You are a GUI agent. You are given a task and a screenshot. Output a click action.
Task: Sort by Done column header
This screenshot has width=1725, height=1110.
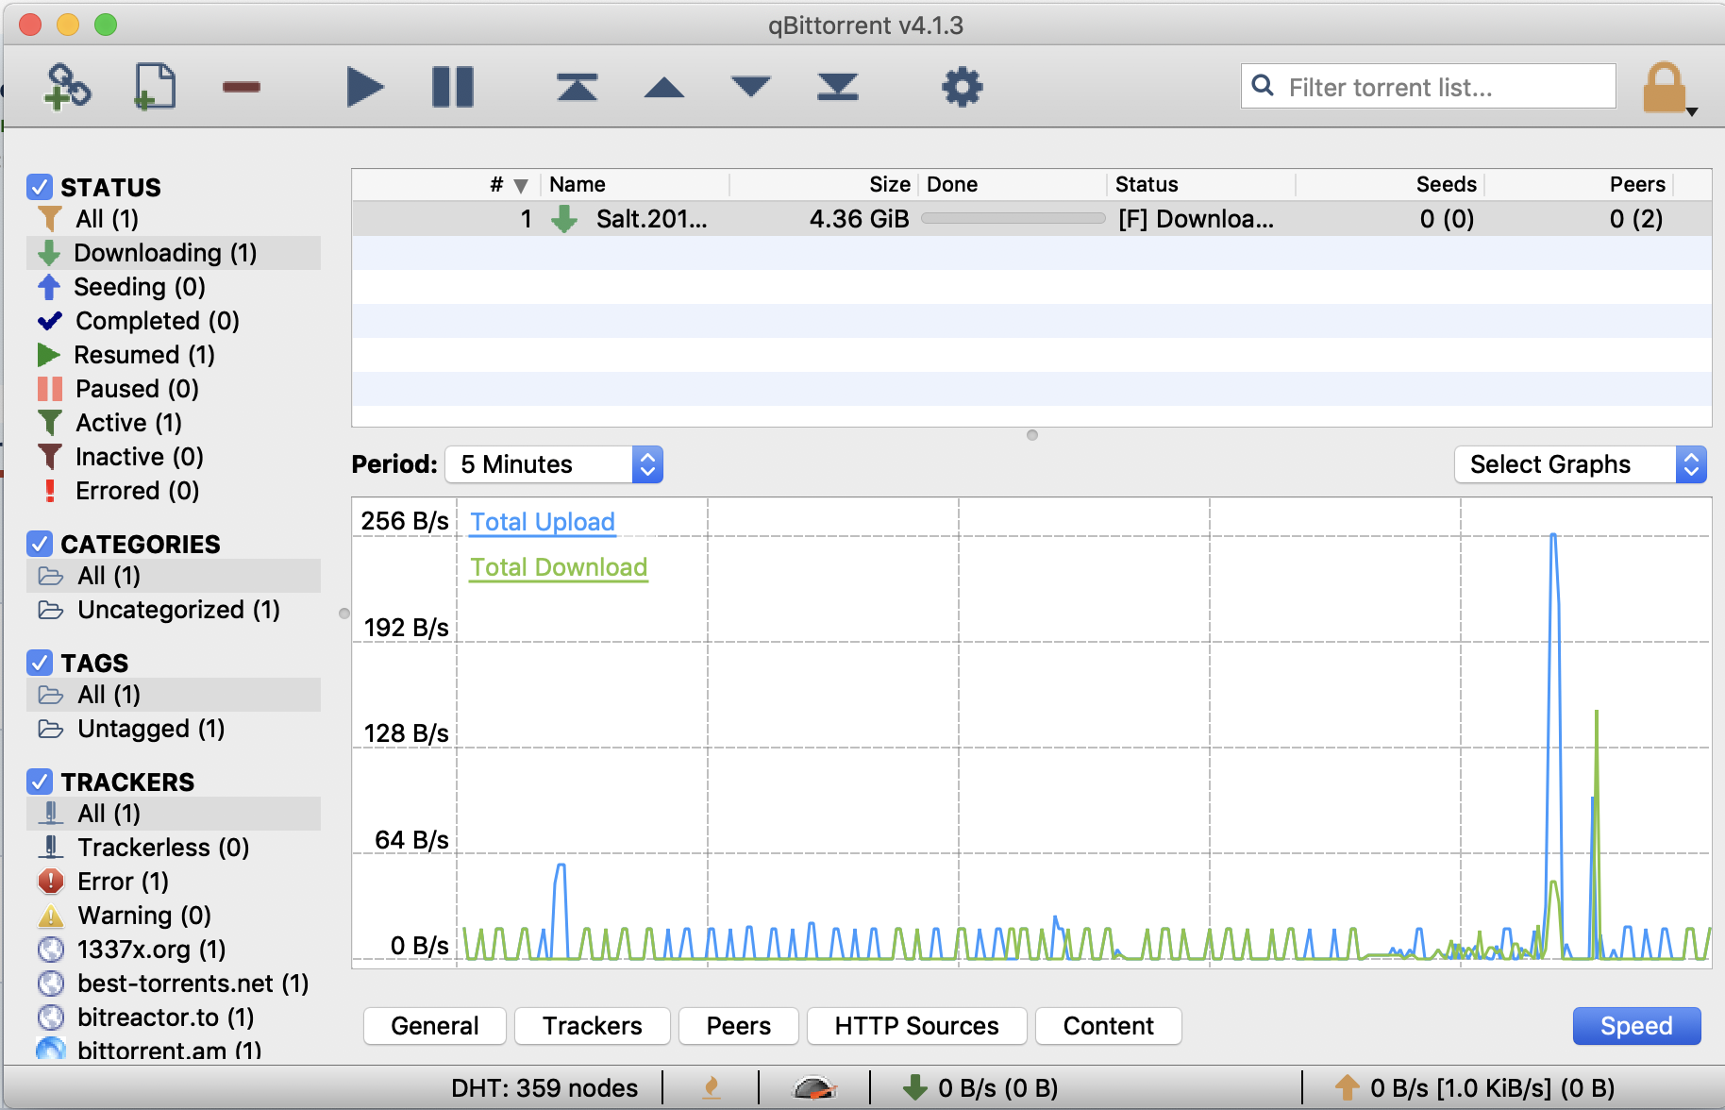pyautogui.click(x=1012, y=184)
